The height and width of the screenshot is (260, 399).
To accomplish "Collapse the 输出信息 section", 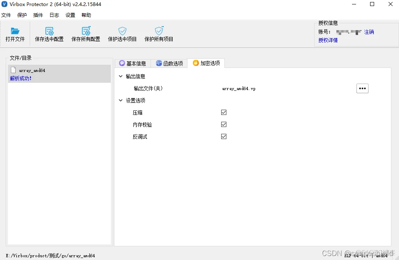I will point(120,76).
